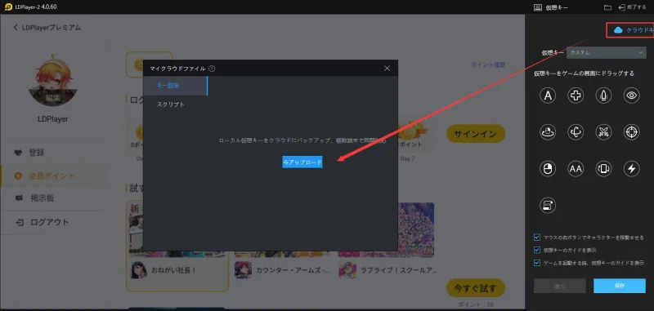Select the lightning bolt macro key icon
The image size is (654, 311).
click(x=631, y=169)
